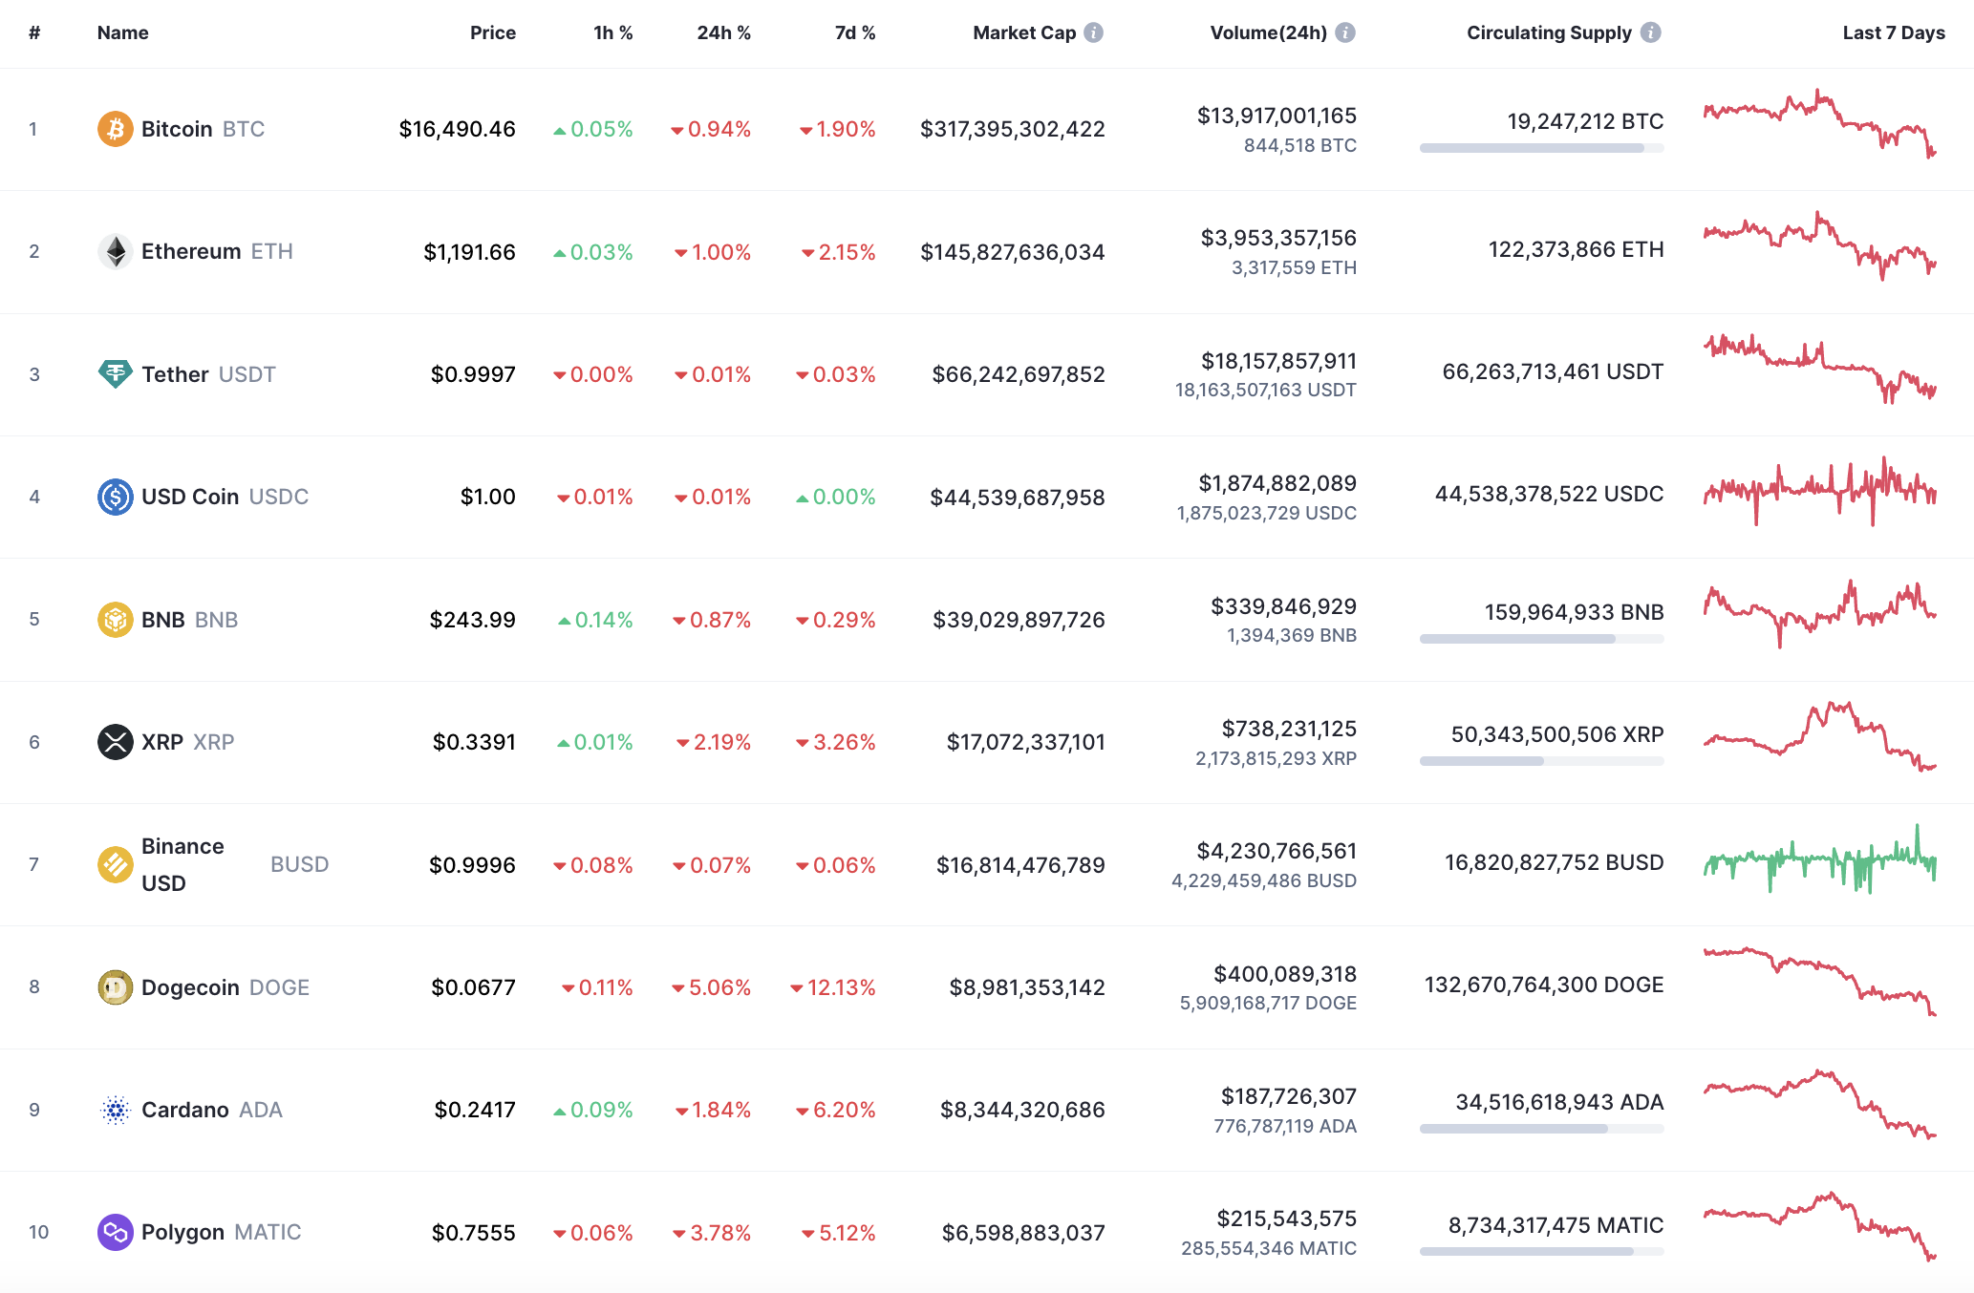Click the BNB coin logo icon
The width and height of the screenshot is (1974, 1293).
click(x=115, y=620)
